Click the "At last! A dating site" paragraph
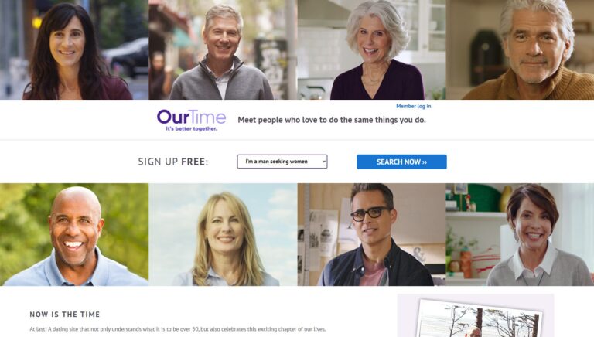The image size is (594, 337). pos(178,329)
